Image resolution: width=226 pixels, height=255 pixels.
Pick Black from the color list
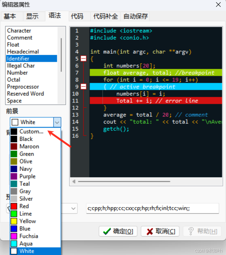[36, 139]
